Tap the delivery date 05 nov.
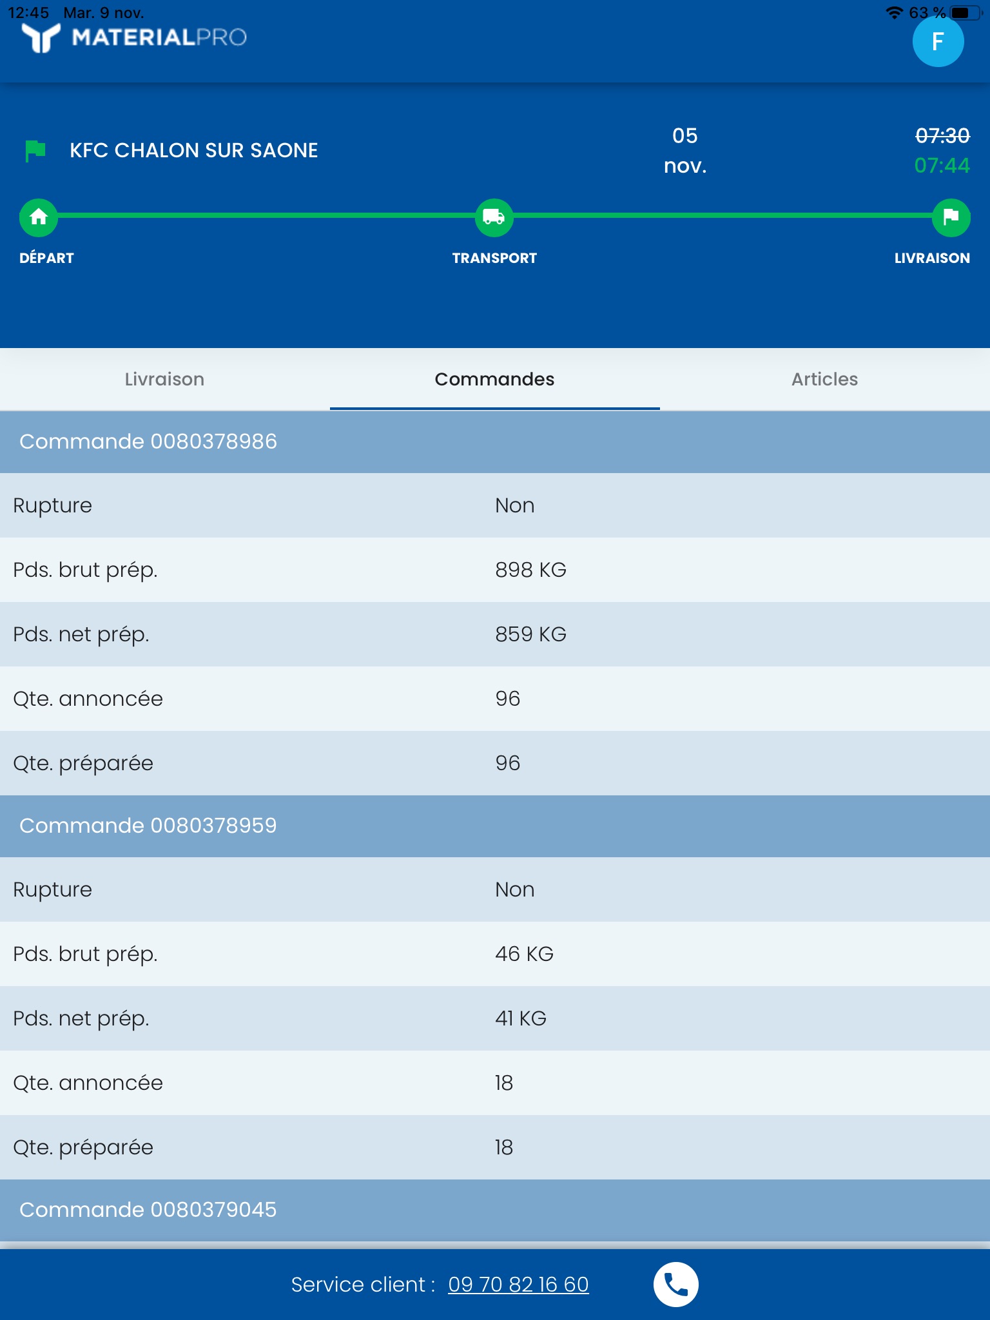Screen dimensions: 990x1320 pos(685,151)
